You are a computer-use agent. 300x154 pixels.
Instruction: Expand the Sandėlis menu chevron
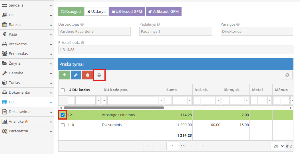(x=51, y=6)
